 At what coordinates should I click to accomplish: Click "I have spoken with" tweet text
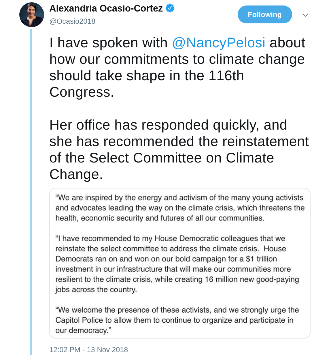[x=108, y=43]
